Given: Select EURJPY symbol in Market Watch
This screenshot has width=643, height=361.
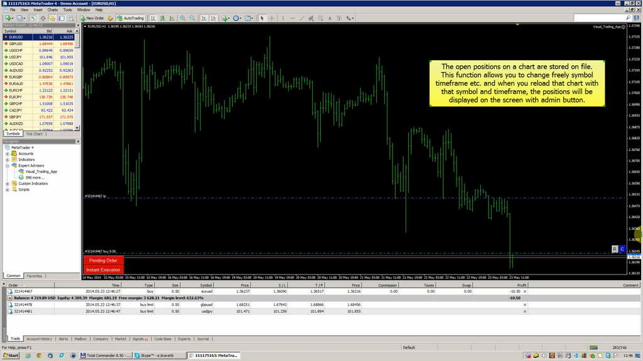Looking at the screenshot, I should tap(16, 97).
